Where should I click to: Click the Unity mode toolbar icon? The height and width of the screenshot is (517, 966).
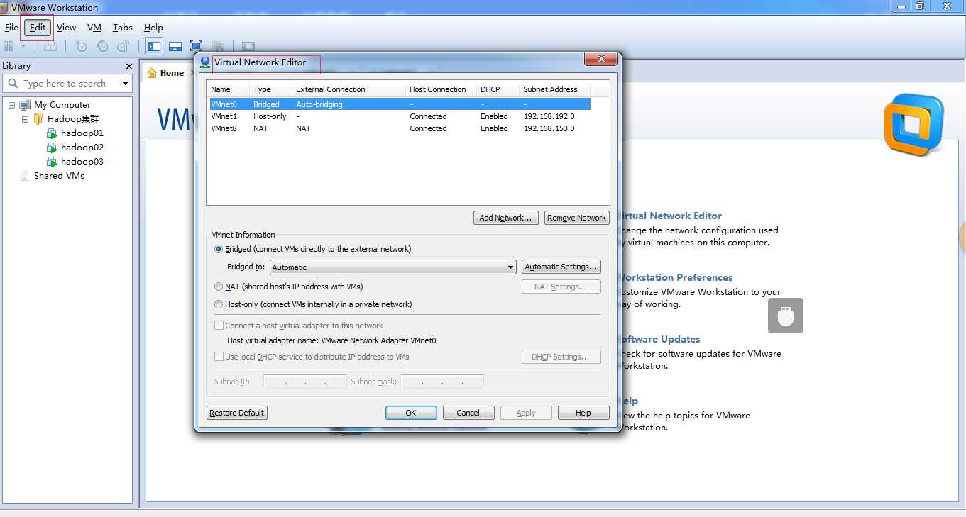pos(218,46)
